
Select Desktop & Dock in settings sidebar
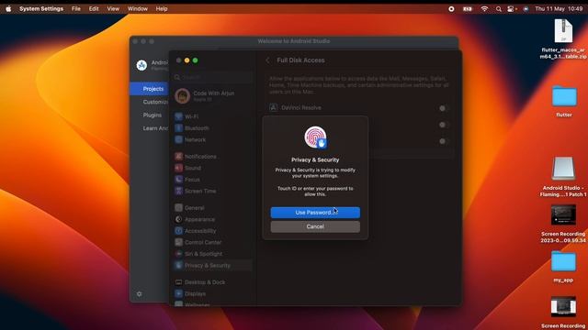pos(213,282)
